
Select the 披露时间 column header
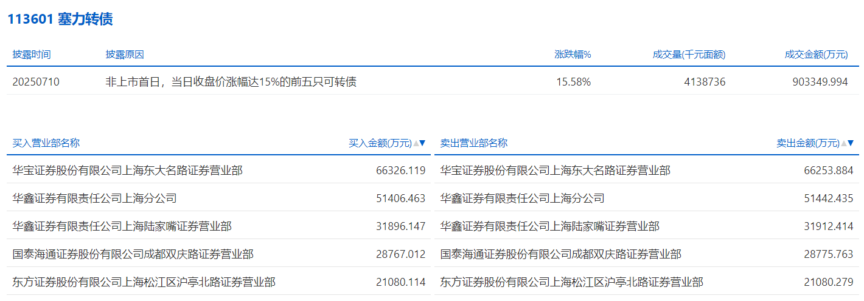32,55
